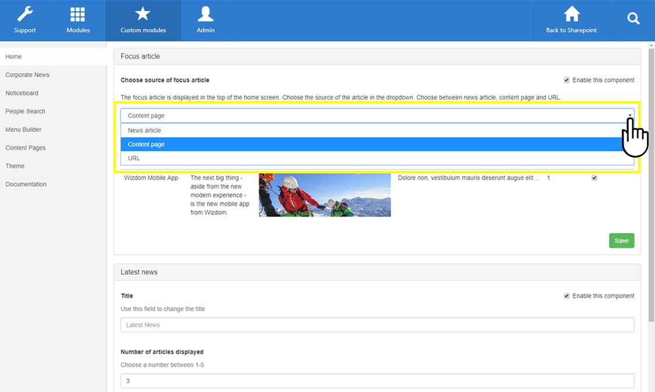The image size is (655, 392).
Task: Open the Documentation sidebar link
Action: pos(26,184)
